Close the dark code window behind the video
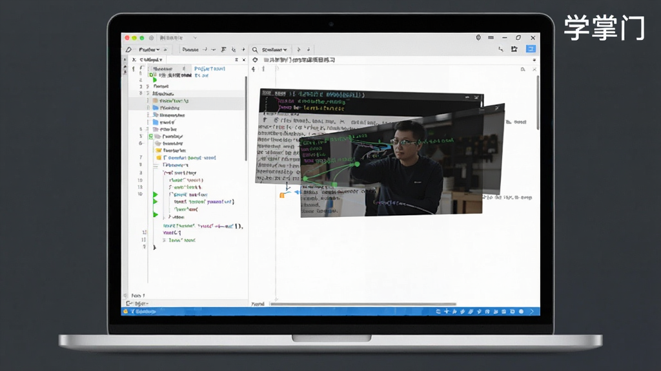Viewport: 661px width, 371px height. [477, 98]
